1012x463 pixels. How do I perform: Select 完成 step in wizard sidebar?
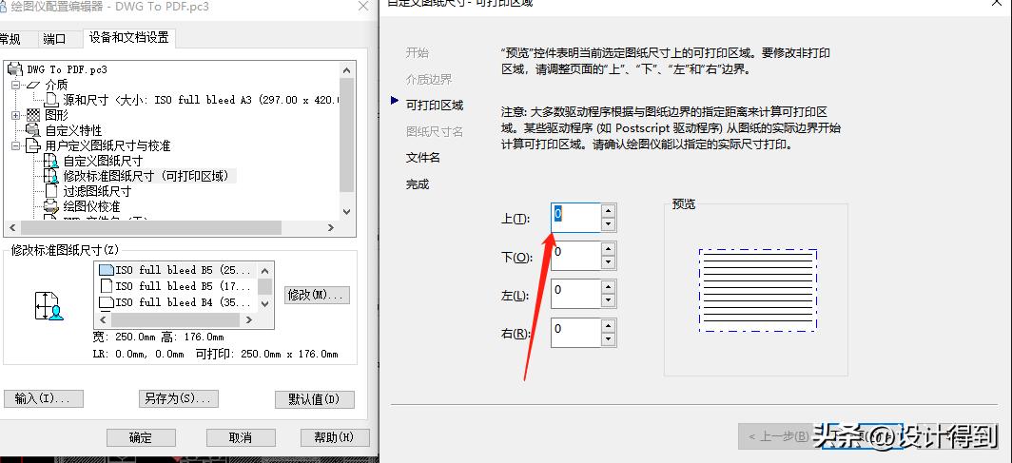pos(417,184)
